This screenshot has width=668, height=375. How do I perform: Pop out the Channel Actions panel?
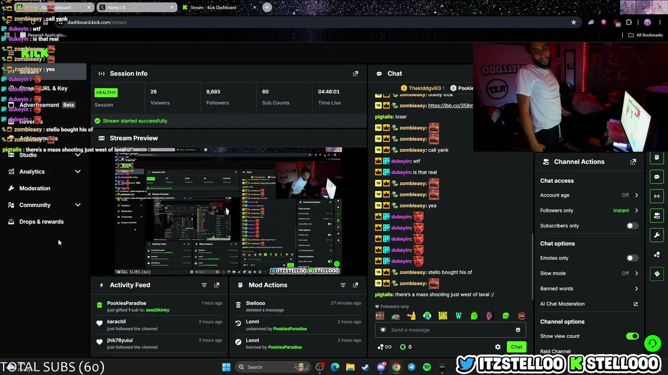coord(633,162)
